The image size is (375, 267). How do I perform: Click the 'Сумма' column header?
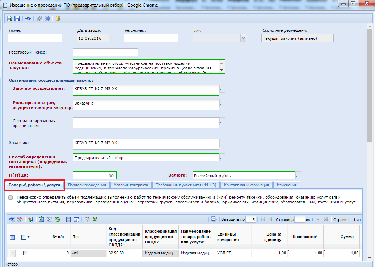point(342,237)
